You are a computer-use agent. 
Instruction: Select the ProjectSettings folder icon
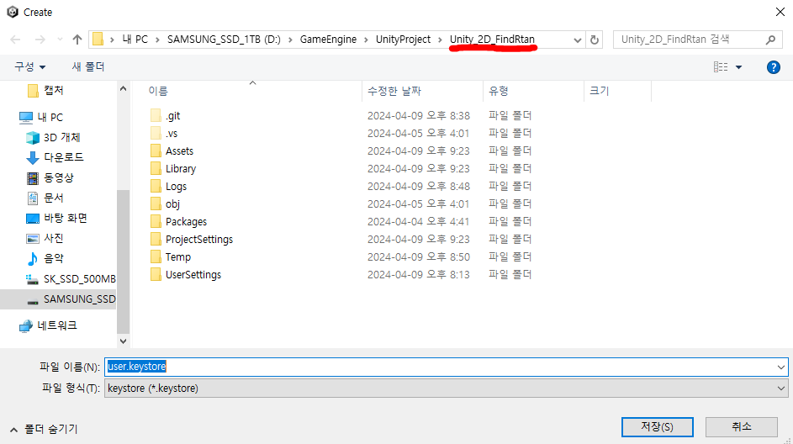coord(156,240)
